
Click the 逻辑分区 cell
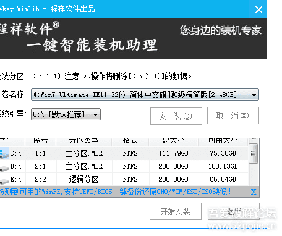point(83,179)
